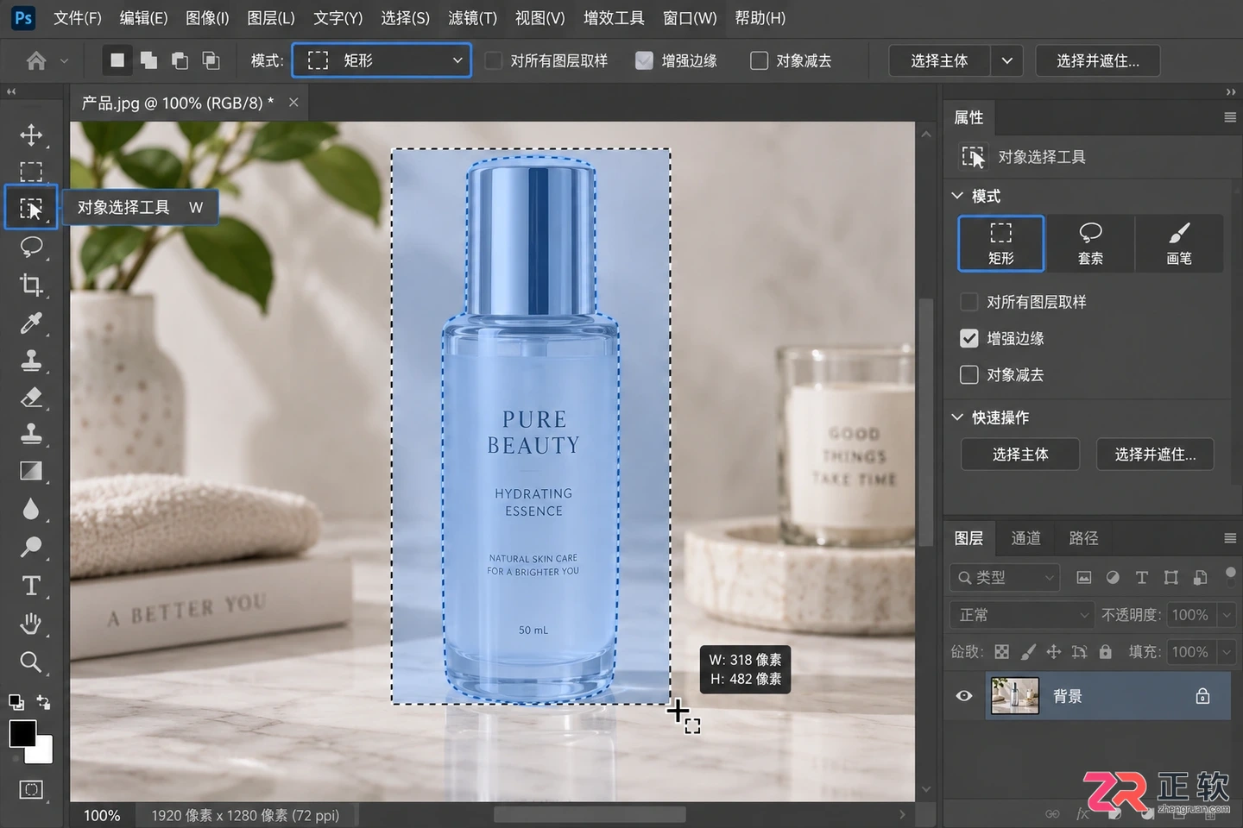Filter layers by pixel layers icon
Image resolution: width=1243 pixels, height=828 pixels.
[1084, 577]
